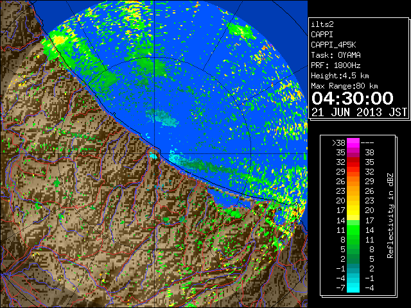Click the "Reflectivity in dBZ" legend title
The width and height of the screenshot is (411, 308).
click(390, 216)
